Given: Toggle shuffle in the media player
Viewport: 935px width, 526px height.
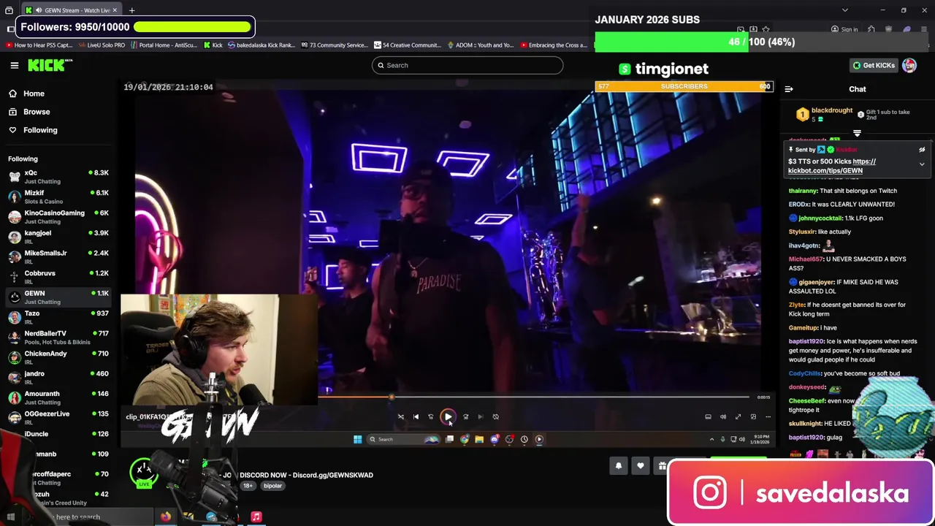Looking at the screenshot, I should pyautogui.click(x=400, y=416).
